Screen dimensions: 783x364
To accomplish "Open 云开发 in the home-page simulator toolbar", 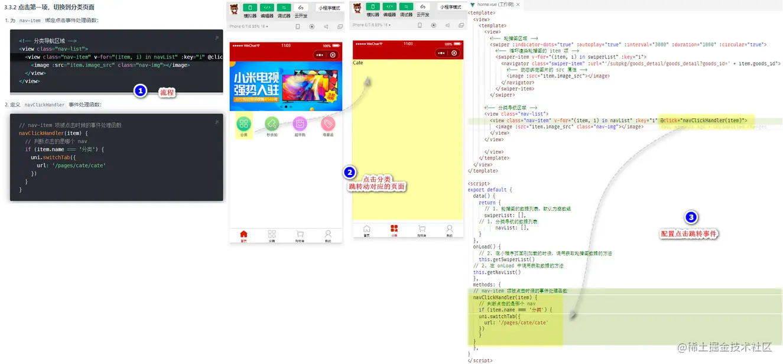I will pos(301,8).
